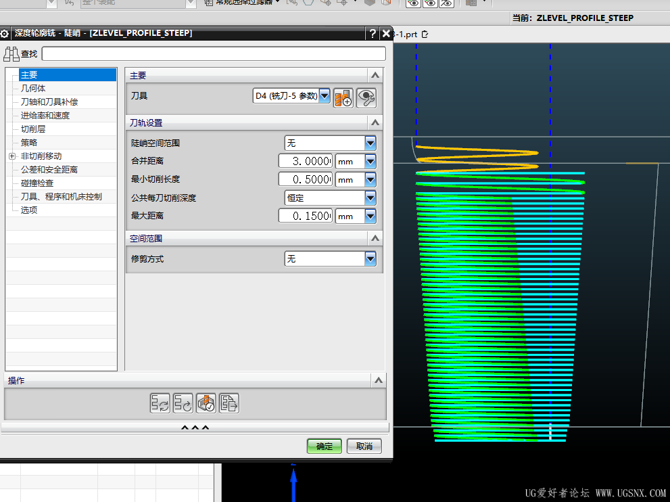
Task: Click the create new tool icon
Action: (x=343, y=97)
